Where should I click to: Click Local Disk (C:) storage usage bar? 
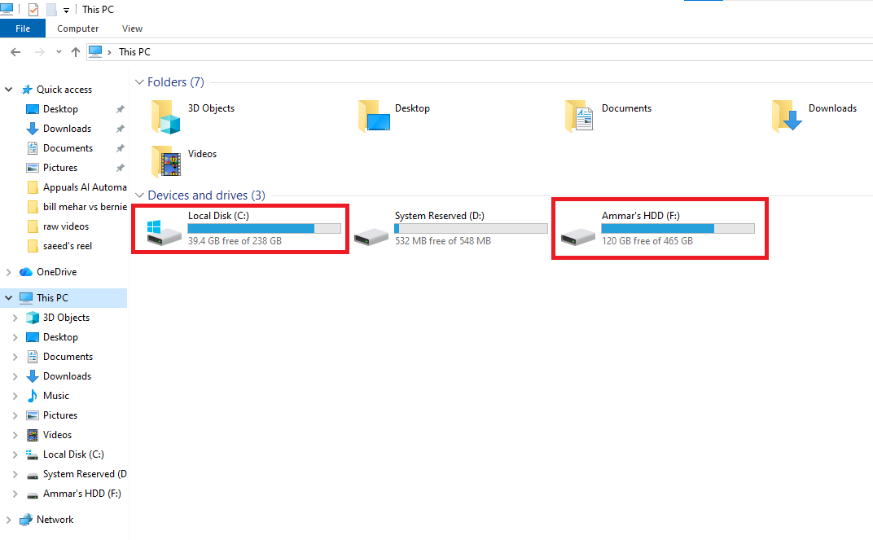pyautogui.click(x=265, y=228)
